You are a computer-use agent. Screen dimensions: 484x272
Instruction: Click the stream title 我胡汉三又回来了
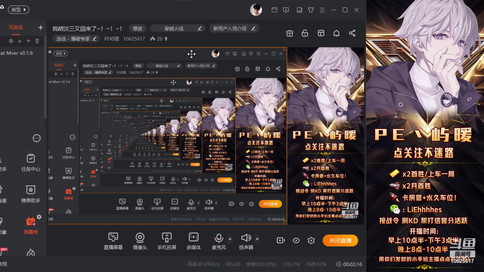coord(87,29)
